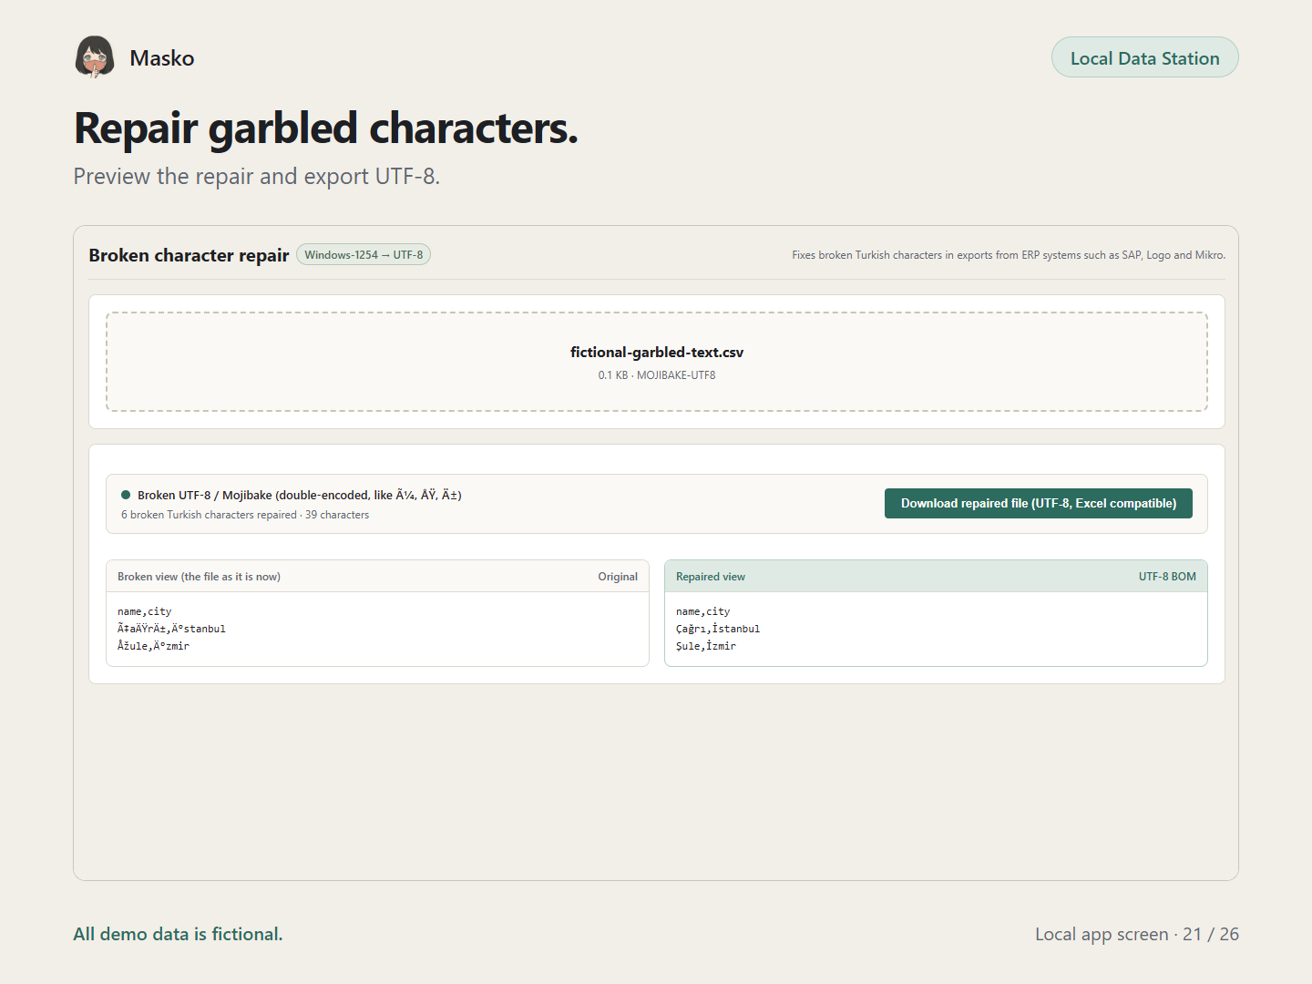Open the Local Data Station pill
1312x984 pixels.
1144,57
